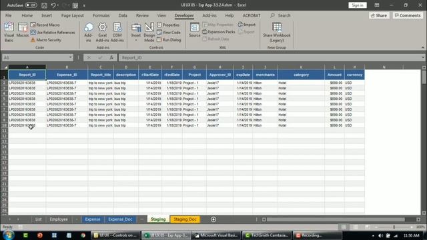Click the XML Import button
The image size is (427, 240).
point(247,25)
